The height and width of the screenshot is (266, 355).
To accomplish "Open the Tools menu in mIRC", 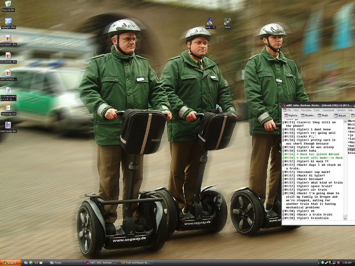I will coord(317,110).
